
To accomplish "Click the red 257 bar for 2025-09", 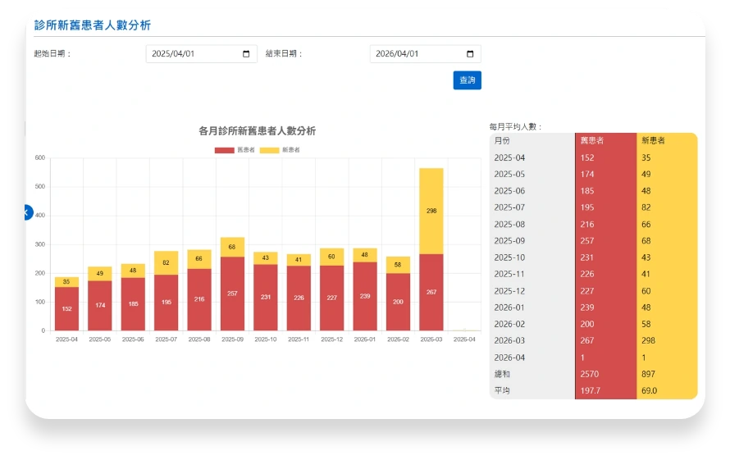I will (x=232, y=294).
